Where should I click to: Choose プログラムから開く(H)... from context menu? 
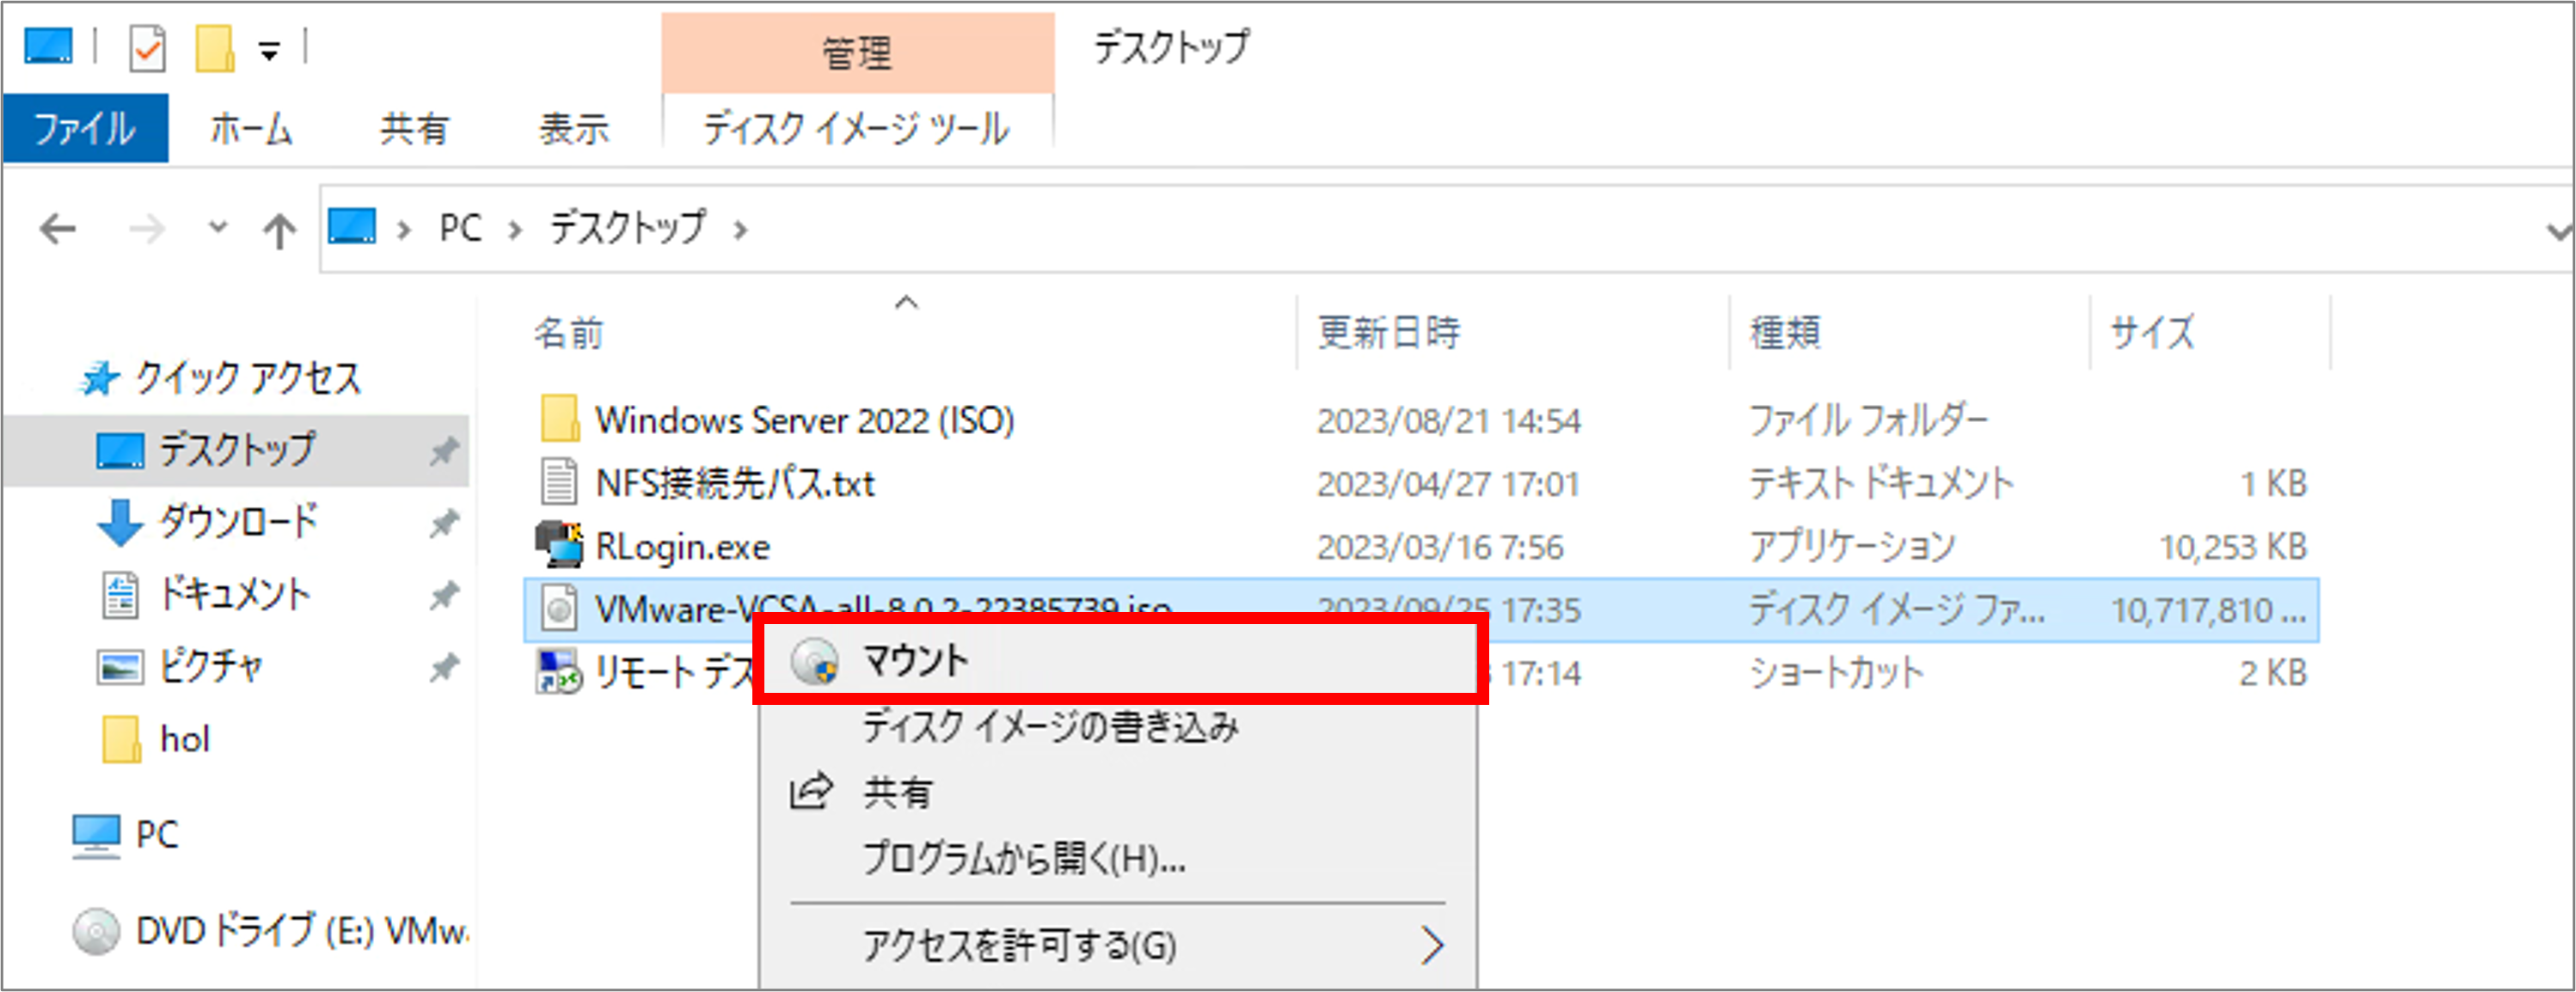click(x=1024, y=859)
